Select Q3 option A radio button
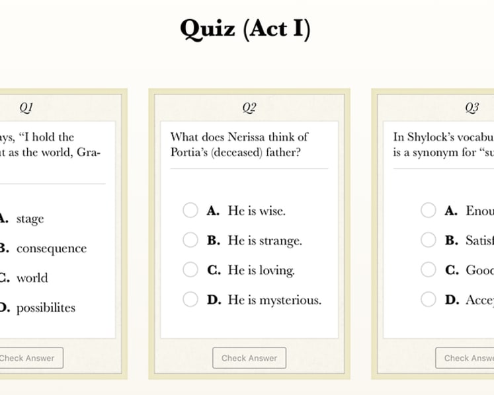 click(428, 210)
